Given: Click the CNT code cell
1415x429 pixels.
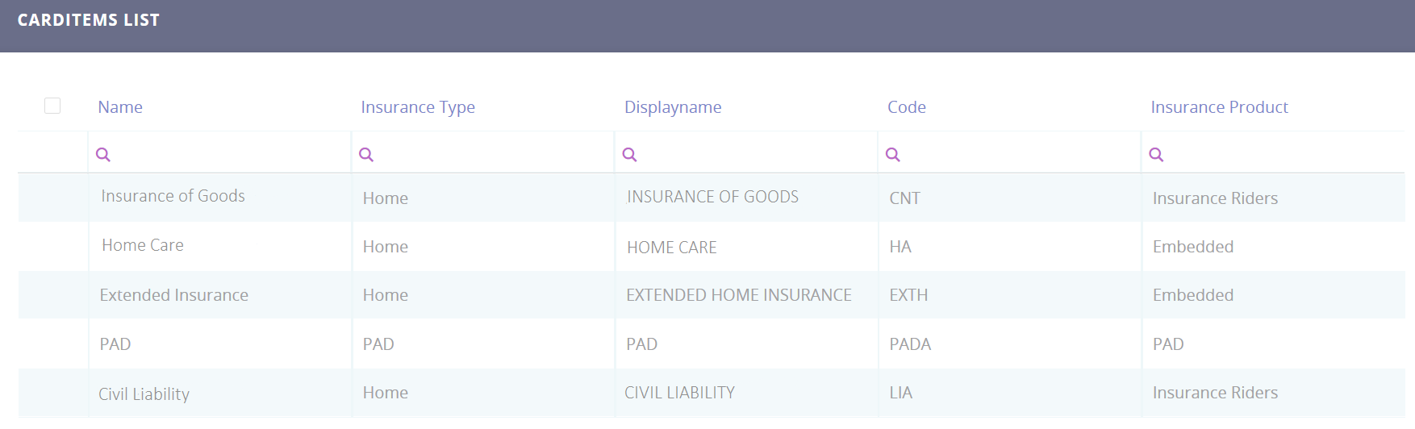Looking at the screenshot, I should click(x=905, y=198).
